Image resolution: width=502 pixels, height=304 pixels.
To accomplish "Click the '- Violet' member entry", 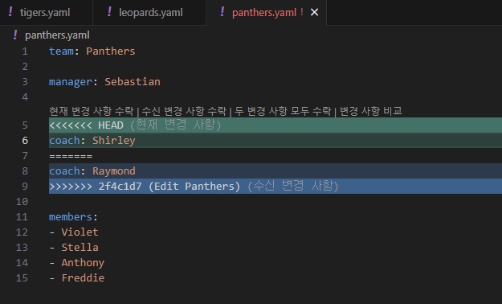I will (74, 232).
